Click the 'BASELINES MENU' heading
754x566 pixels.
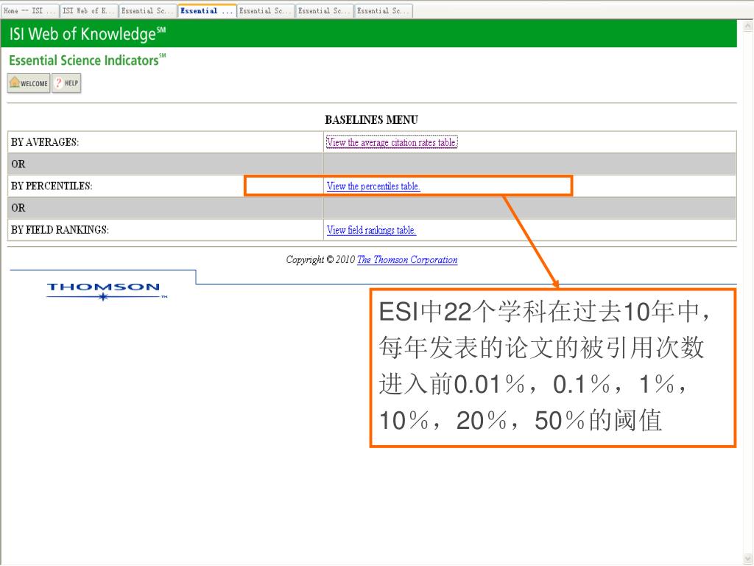371,120
